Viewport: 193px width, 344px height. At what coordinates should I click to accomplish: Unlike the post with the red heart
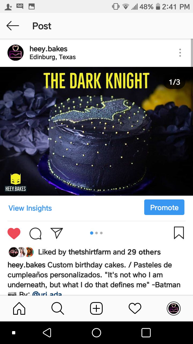[x=14, y=233]
